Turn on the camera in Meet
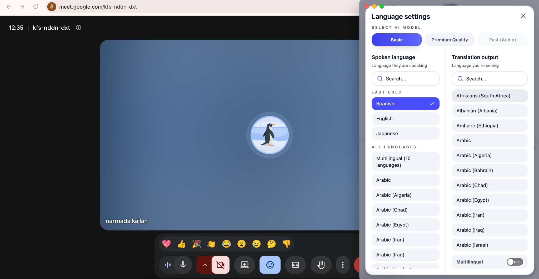The width and height of the screenshot is (539, 279). click(x=221, y=265)
